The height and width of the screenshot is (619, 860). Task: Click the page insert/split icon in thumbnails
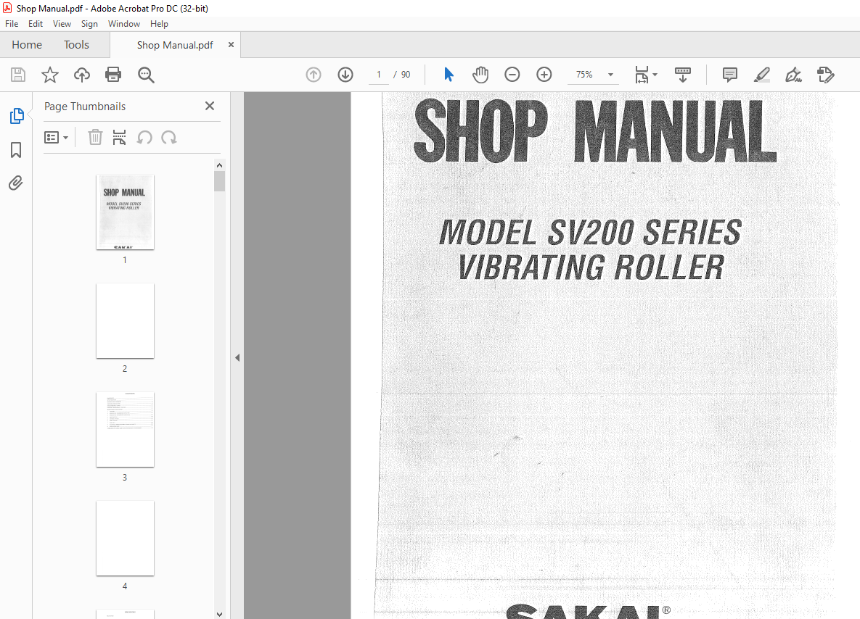(119, 137)
